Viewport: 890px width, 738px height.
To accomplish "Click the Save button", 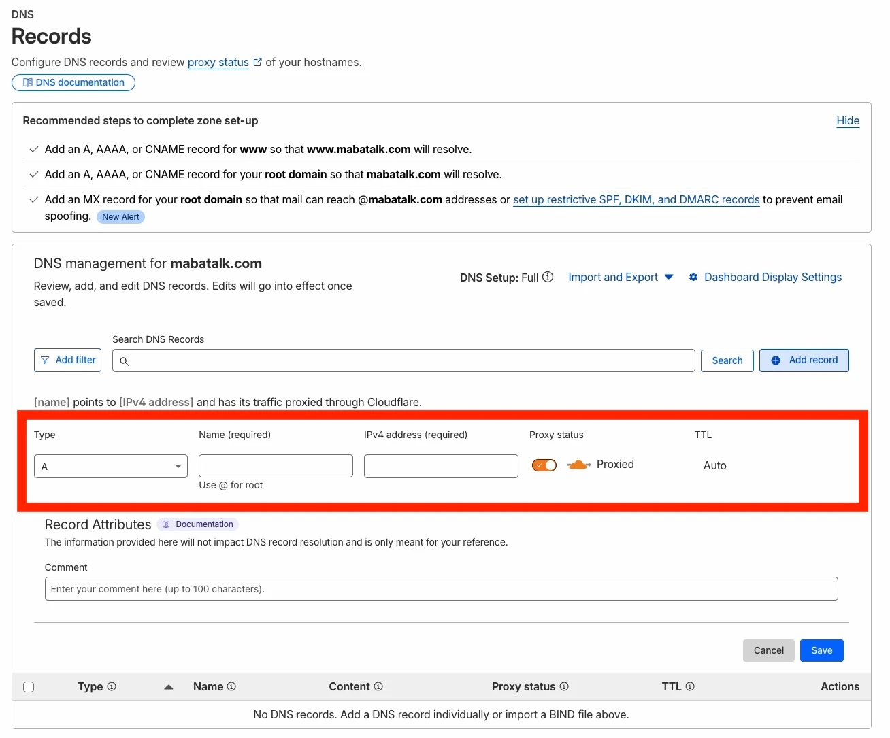I will tap(821, 650).
